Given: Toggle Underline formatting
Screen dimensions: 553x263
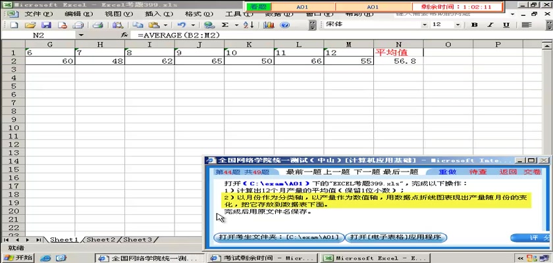Looking at the screenshot, I should pyautogui.click(x=506, y=24).
